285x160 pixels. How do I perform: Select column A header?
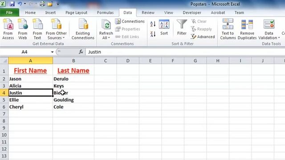click(31, 60)
